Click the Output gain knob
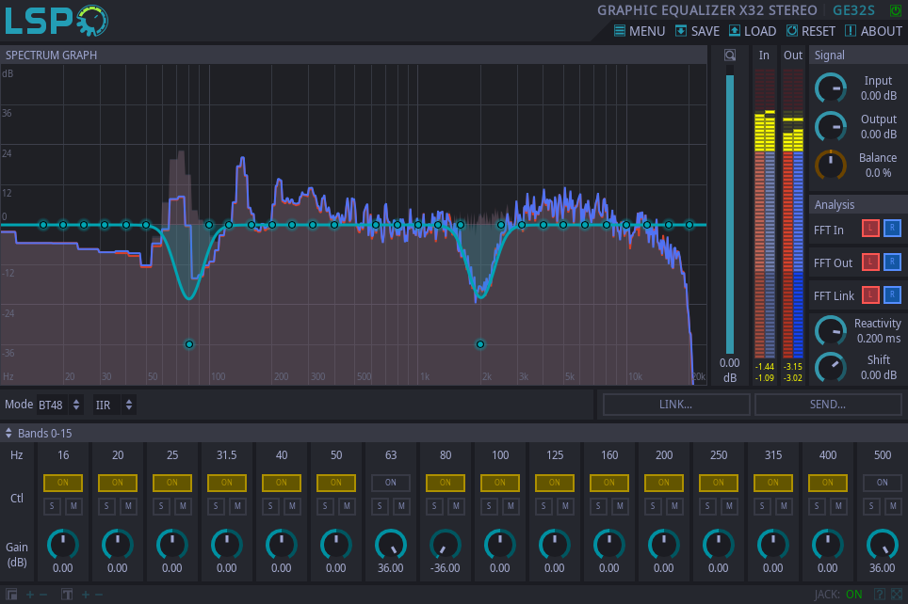The height and width of the screenshot is (604, 908). coord(831,127)
